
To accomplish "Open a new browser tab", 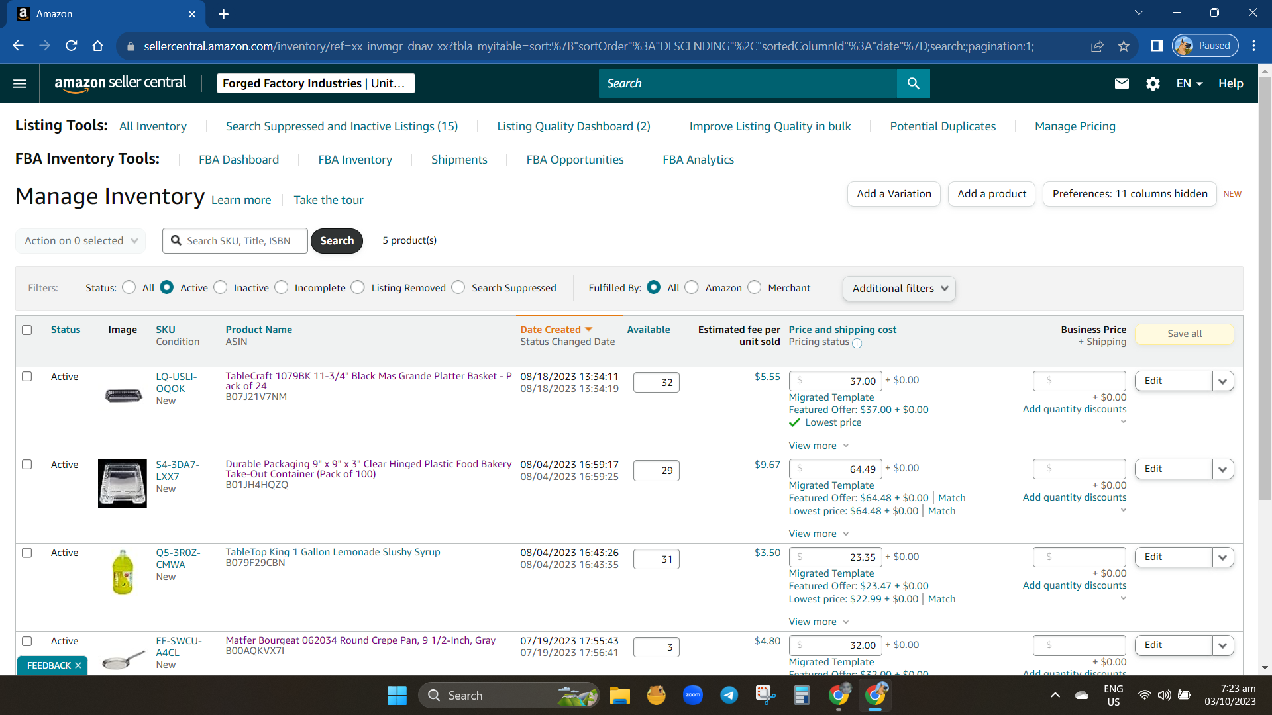I will coord(224,14).
